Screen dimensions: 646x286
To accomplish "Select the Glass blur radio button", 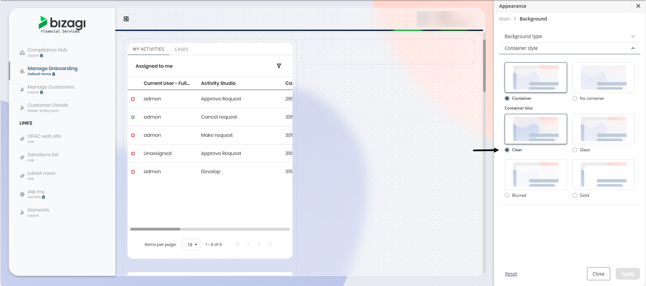I will [575, 150].
